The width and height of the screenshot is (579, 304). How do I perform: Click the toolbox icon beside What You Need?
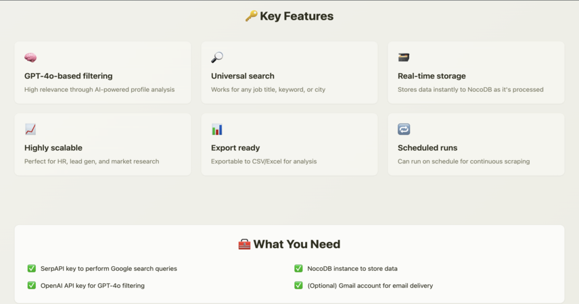click(244, 245)
